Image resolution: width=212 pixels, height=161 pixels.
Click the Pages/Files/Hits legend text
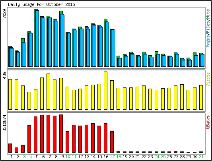[208, 28]
